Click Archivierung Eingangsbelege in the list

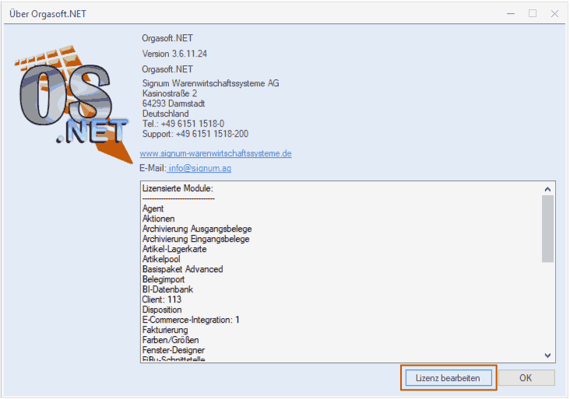point(195,240)
